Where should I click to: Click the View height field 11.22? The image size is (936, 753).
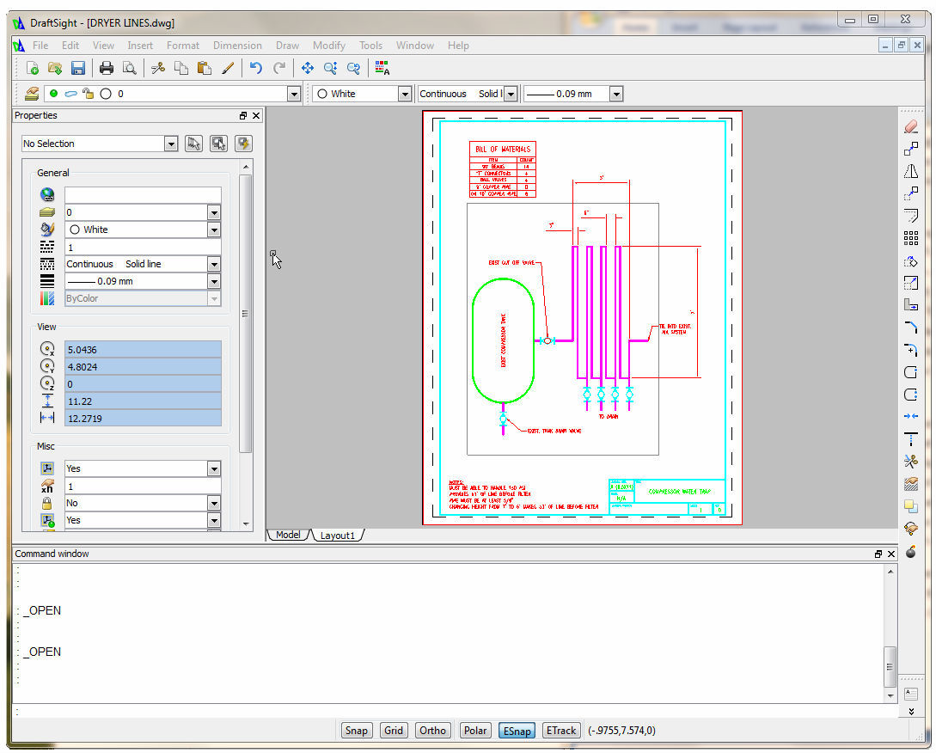coord(143,401)
